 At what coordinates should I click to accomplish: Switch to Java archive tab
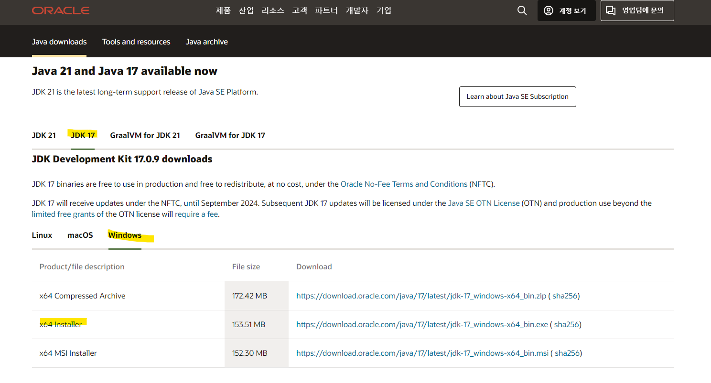point(207,42)
